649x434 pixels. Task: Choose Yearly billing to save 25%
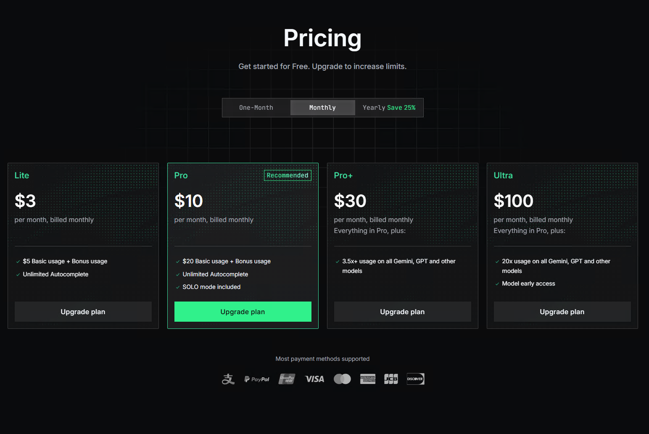(389, 108)
